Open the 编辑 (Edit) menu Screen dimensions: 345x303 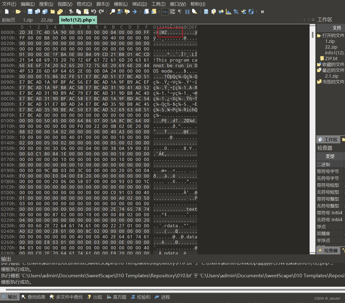pyautogui.click(x=28, y=4)
